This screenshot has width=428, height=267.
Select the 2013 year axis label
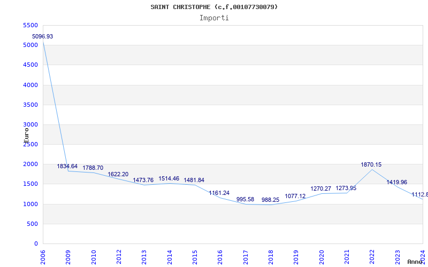tap(144, 257)
